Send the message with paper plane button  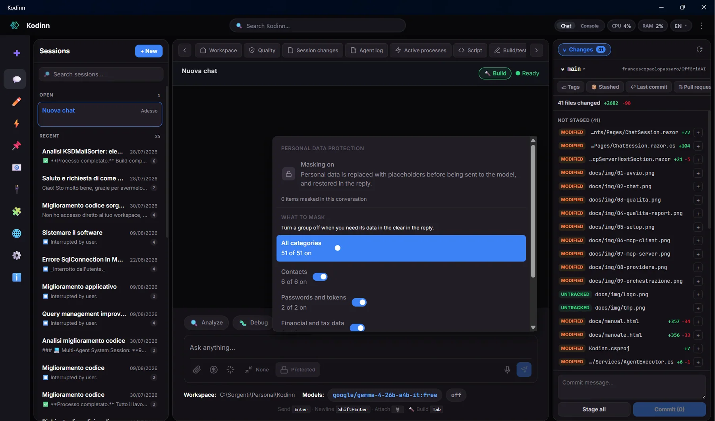[x=524, y=370]
